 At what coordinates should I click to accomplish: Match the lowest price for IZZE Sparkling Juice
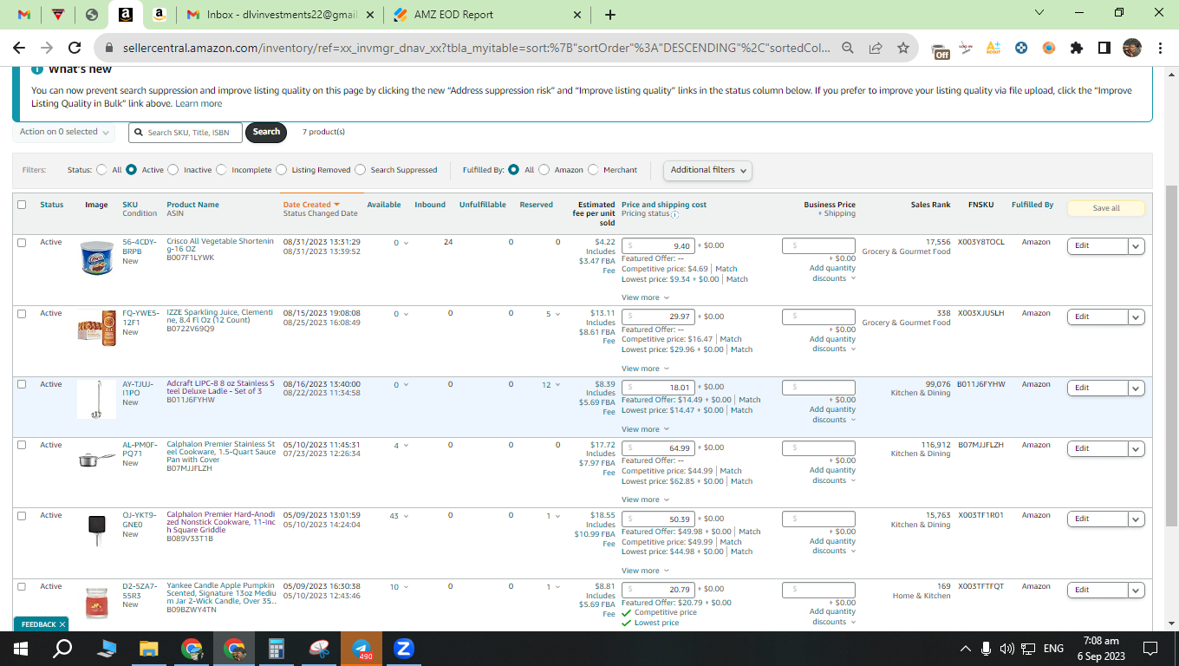click(x=741, y=349)
